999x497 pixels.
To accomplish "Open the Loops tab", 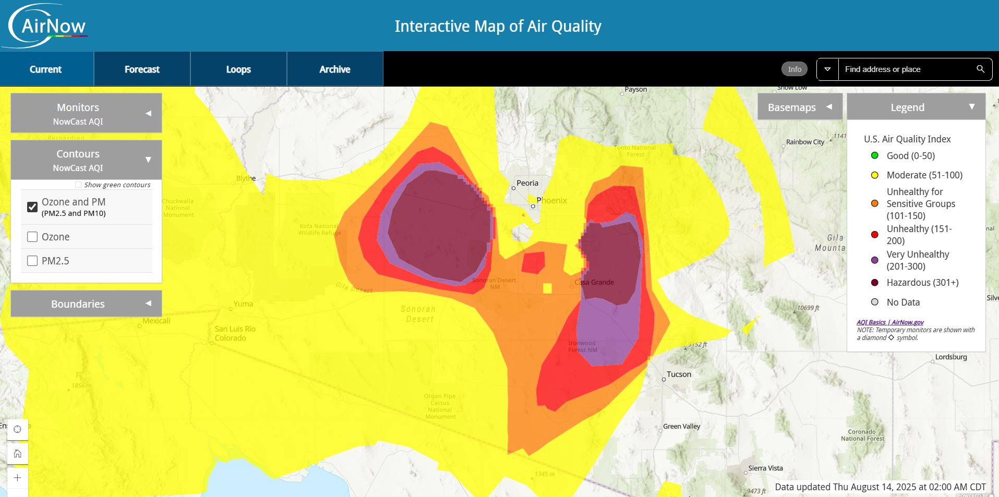I will tap(238, 69).
